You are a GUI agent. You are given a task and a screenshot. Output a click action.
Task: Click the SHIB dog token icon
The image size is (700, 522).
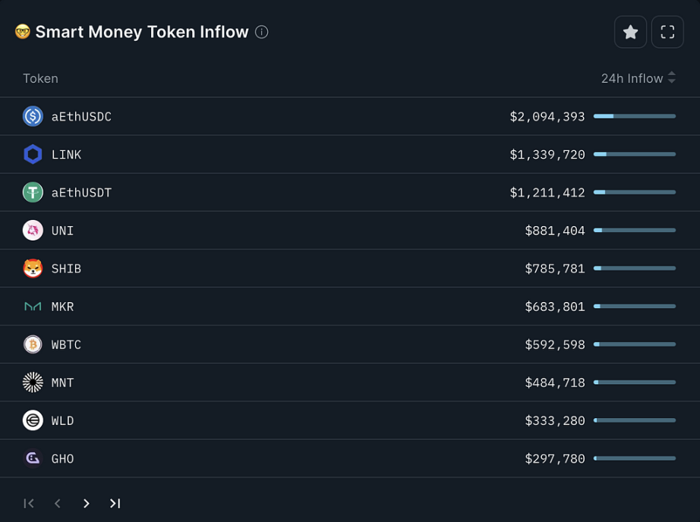33,268
